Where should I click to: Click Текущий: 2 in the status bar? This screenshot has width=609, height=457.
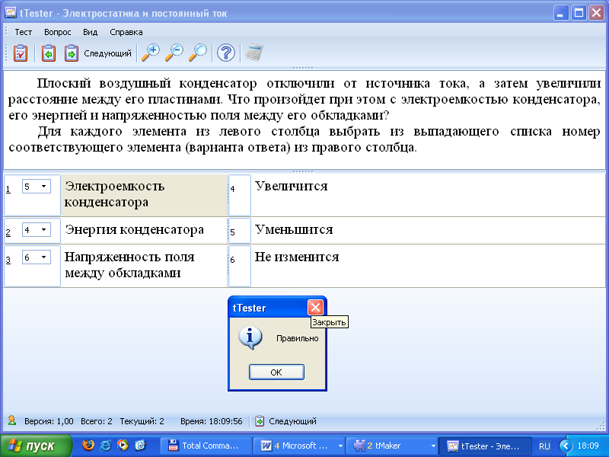tap(142, 421)
